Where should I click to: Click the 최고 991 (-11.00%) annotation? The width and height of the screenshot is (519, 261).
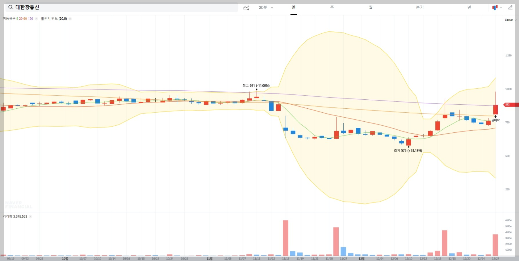pyautogui.click(x=256, y=85)
